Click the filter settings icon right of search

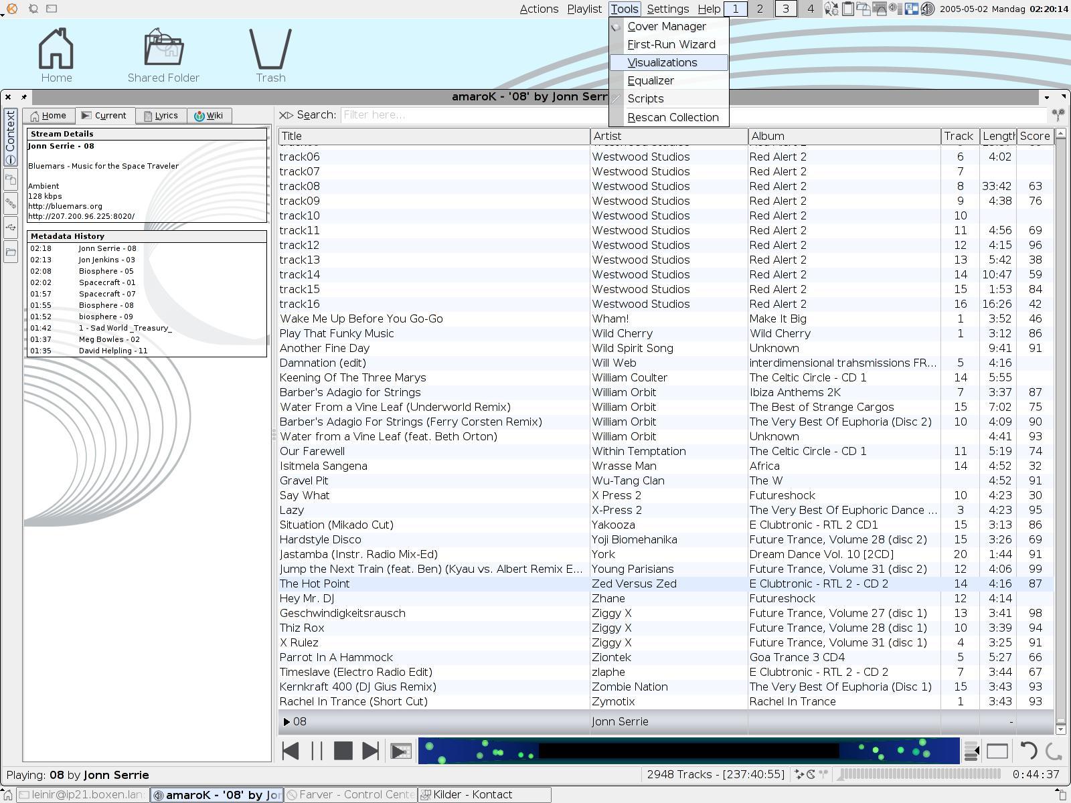click(x=1058, y=115)
